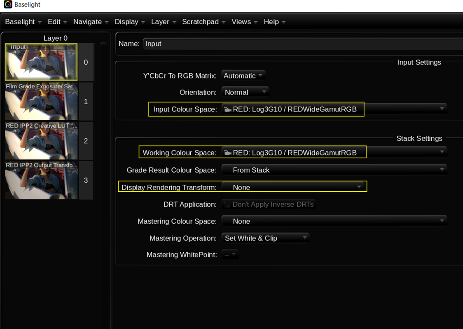The height and width of the screenshot is (329, 463).
Task: Select the RED IPP2 Output Transform thumbnail
Action: point(41,180)
